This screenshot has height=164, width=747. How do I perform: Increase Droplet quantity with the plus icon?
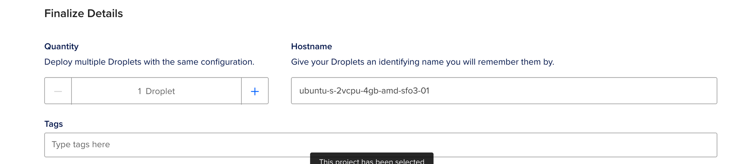(255, 91)
